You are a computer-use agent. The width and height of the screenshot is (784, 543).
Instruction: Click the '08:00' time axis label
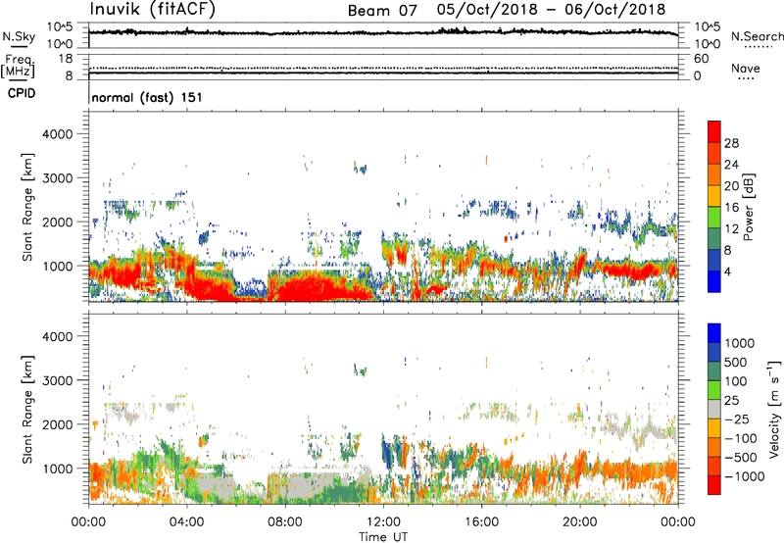(285, 522)
